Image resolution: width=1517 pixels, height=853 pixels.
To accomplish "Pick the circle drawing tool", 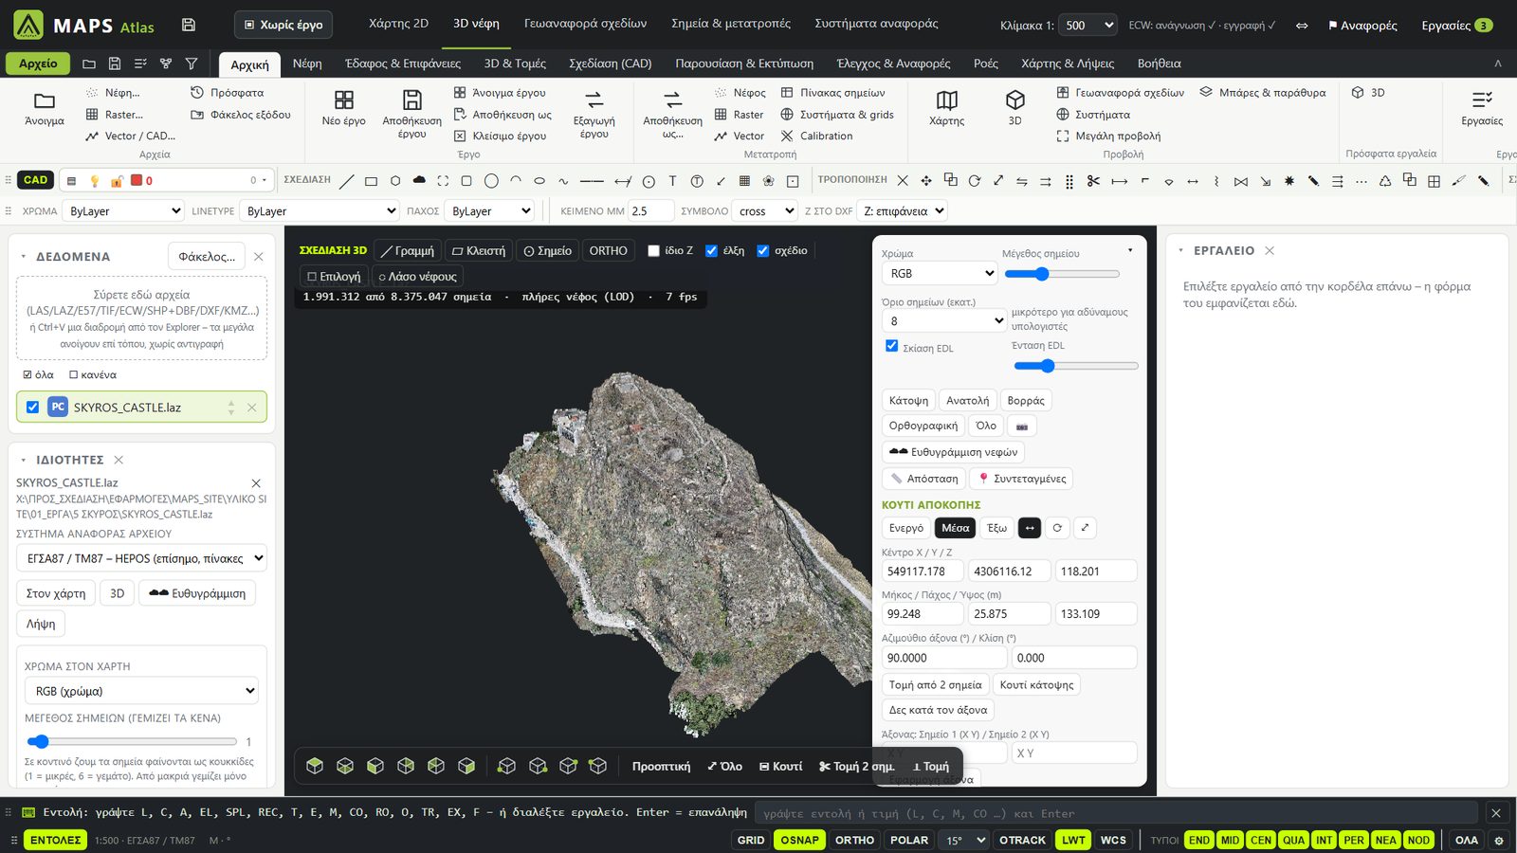I will click(x=491, y=180).
